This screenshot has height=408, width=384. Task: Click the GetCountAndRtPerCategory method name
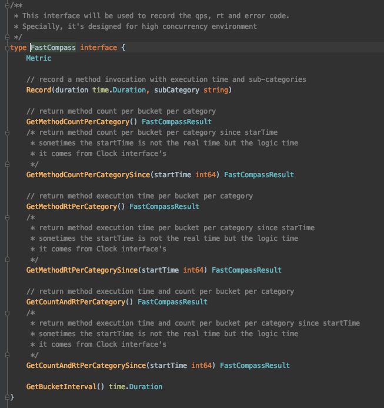[76, 302]
